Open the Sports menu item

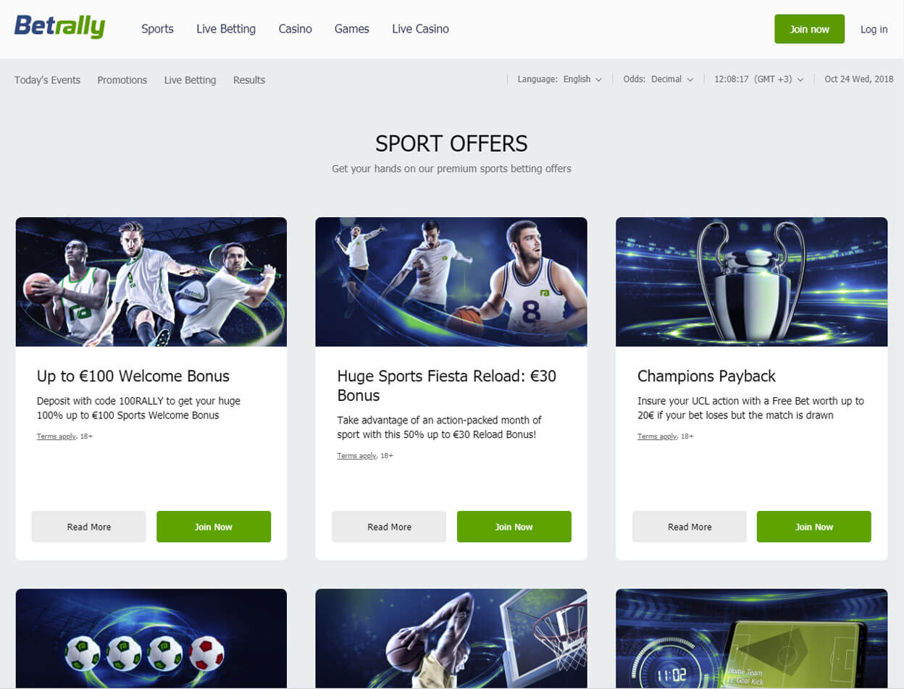(157, 29)
